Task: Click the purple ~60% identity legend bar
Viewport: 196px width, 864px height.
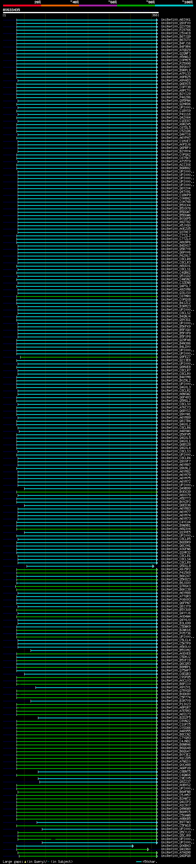Action: [98, 6]
